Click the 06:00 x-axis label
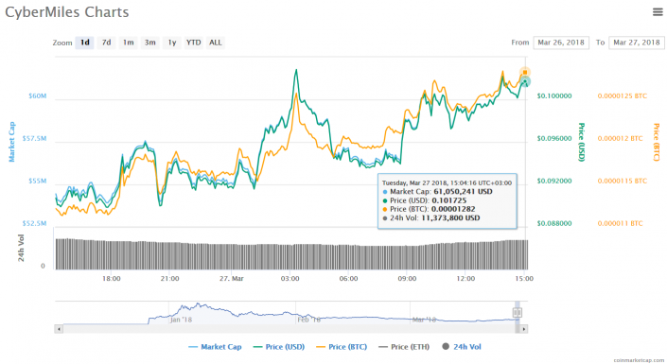This screenshot has height=364, width=667. (348, 279)
